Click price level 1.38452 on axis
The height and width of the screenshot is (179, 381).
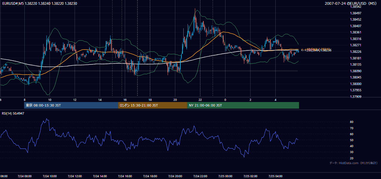(x=356, y=20)
